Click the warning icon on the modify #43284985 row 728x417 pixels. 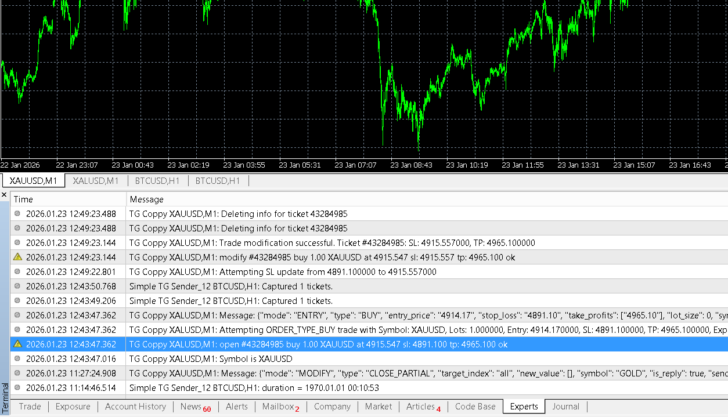pos(17,257)
